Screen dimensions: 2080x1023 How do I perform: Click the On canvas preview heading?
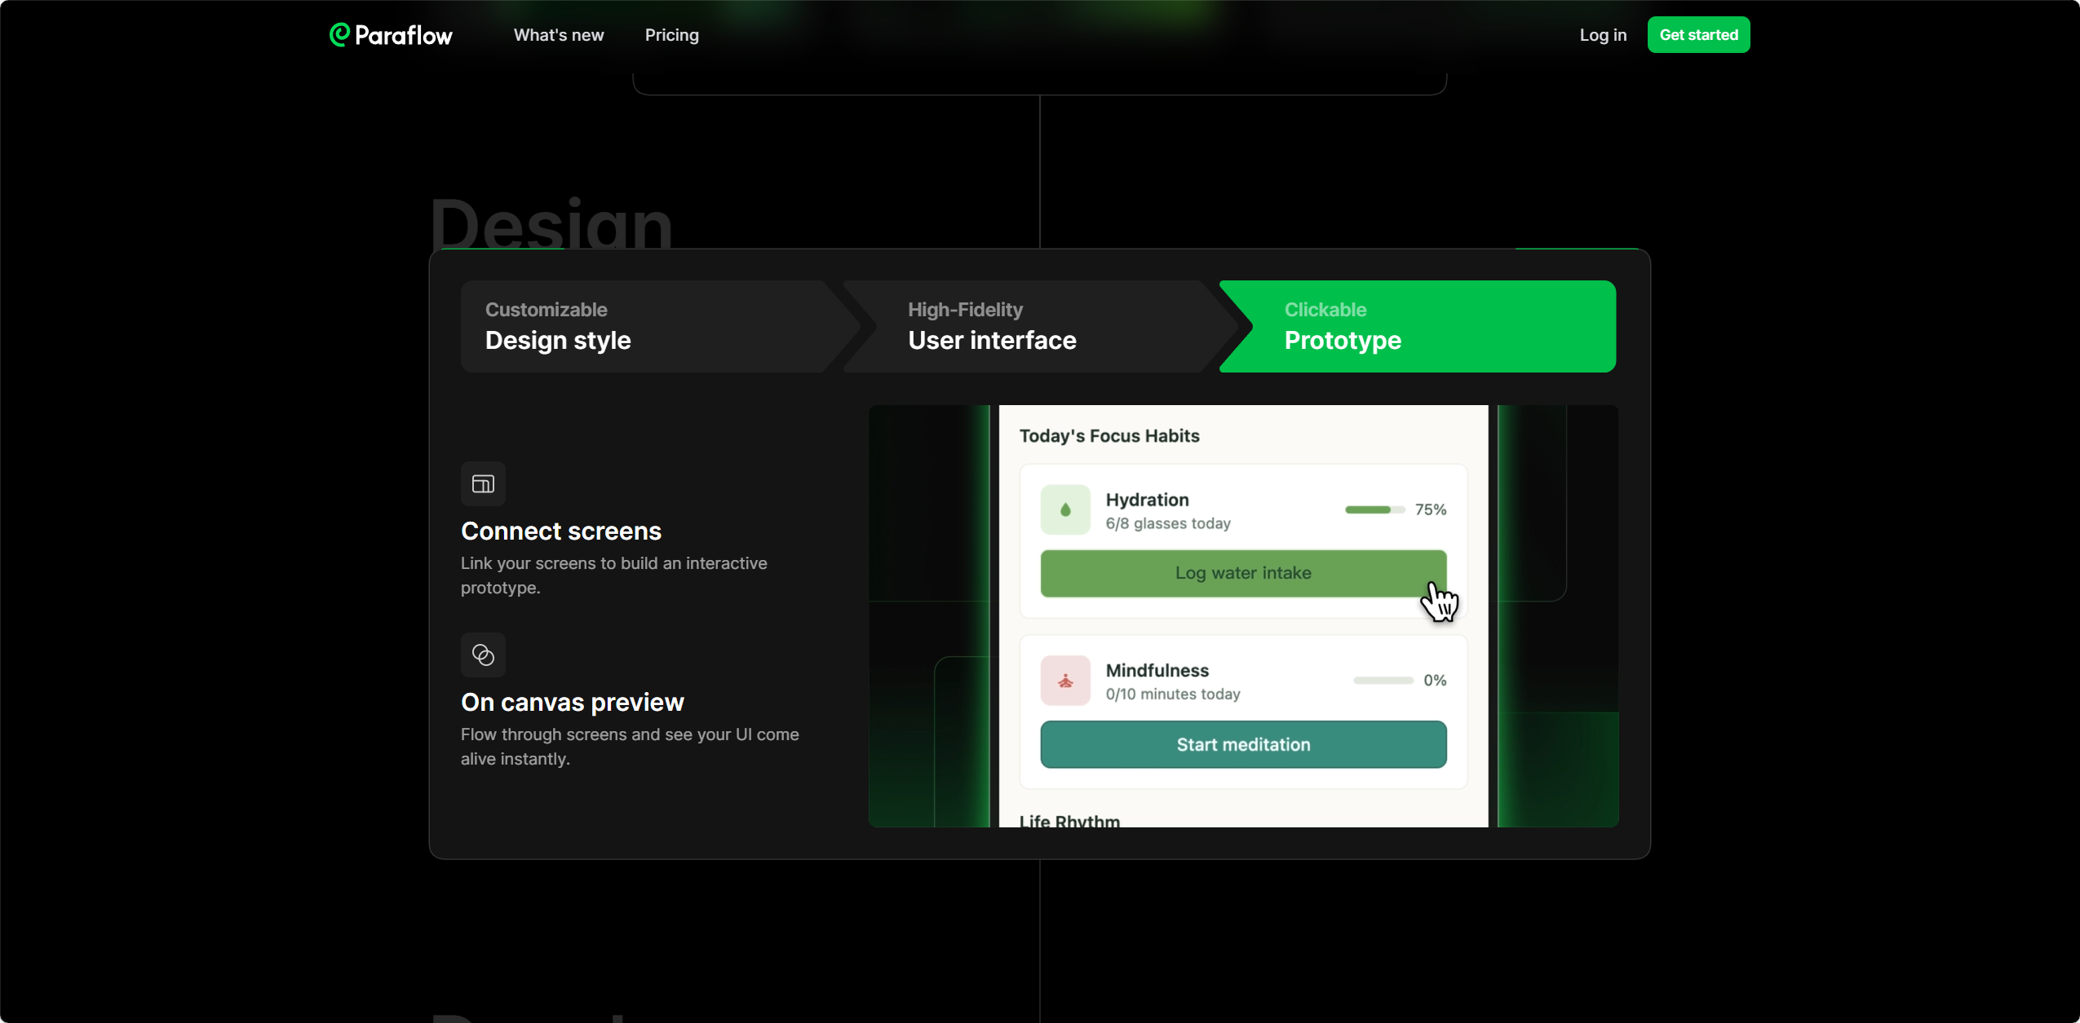(x=573, y=703)
